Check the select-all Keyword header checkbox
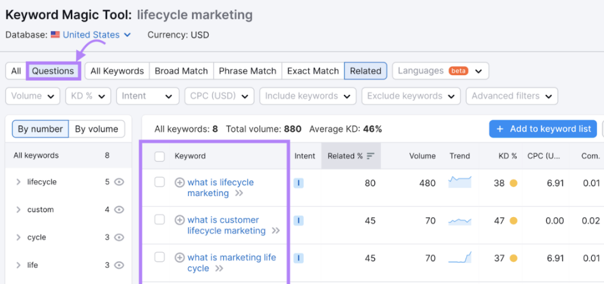Image resolution: width=604 pixels, height=284 pixels. click(159, 156)
